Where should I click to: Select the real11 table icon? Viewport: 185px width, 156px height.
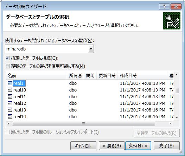[10, 96]
